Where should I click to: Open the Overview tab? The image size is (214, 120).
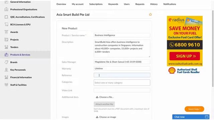click(x=61, y=4)
